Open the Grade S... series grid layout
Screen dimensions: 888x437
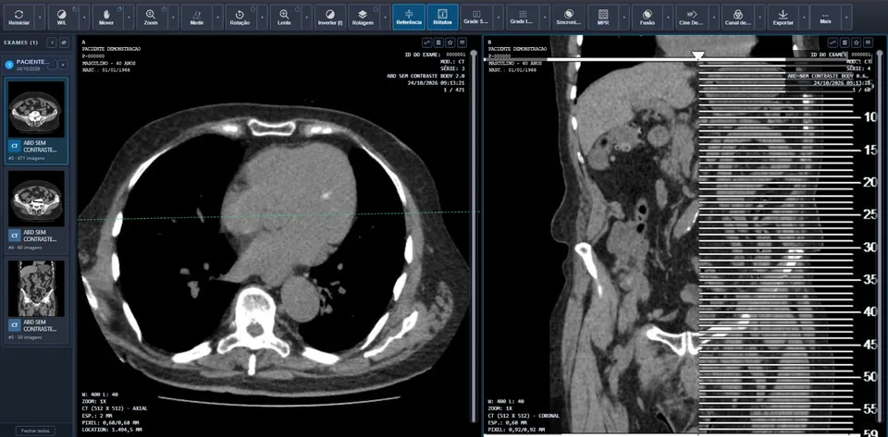coord(476,17)
